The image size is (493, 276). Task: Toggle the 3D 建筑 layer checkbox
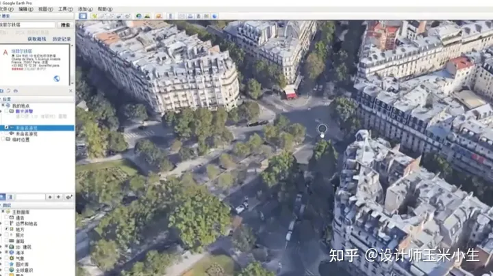6,247
